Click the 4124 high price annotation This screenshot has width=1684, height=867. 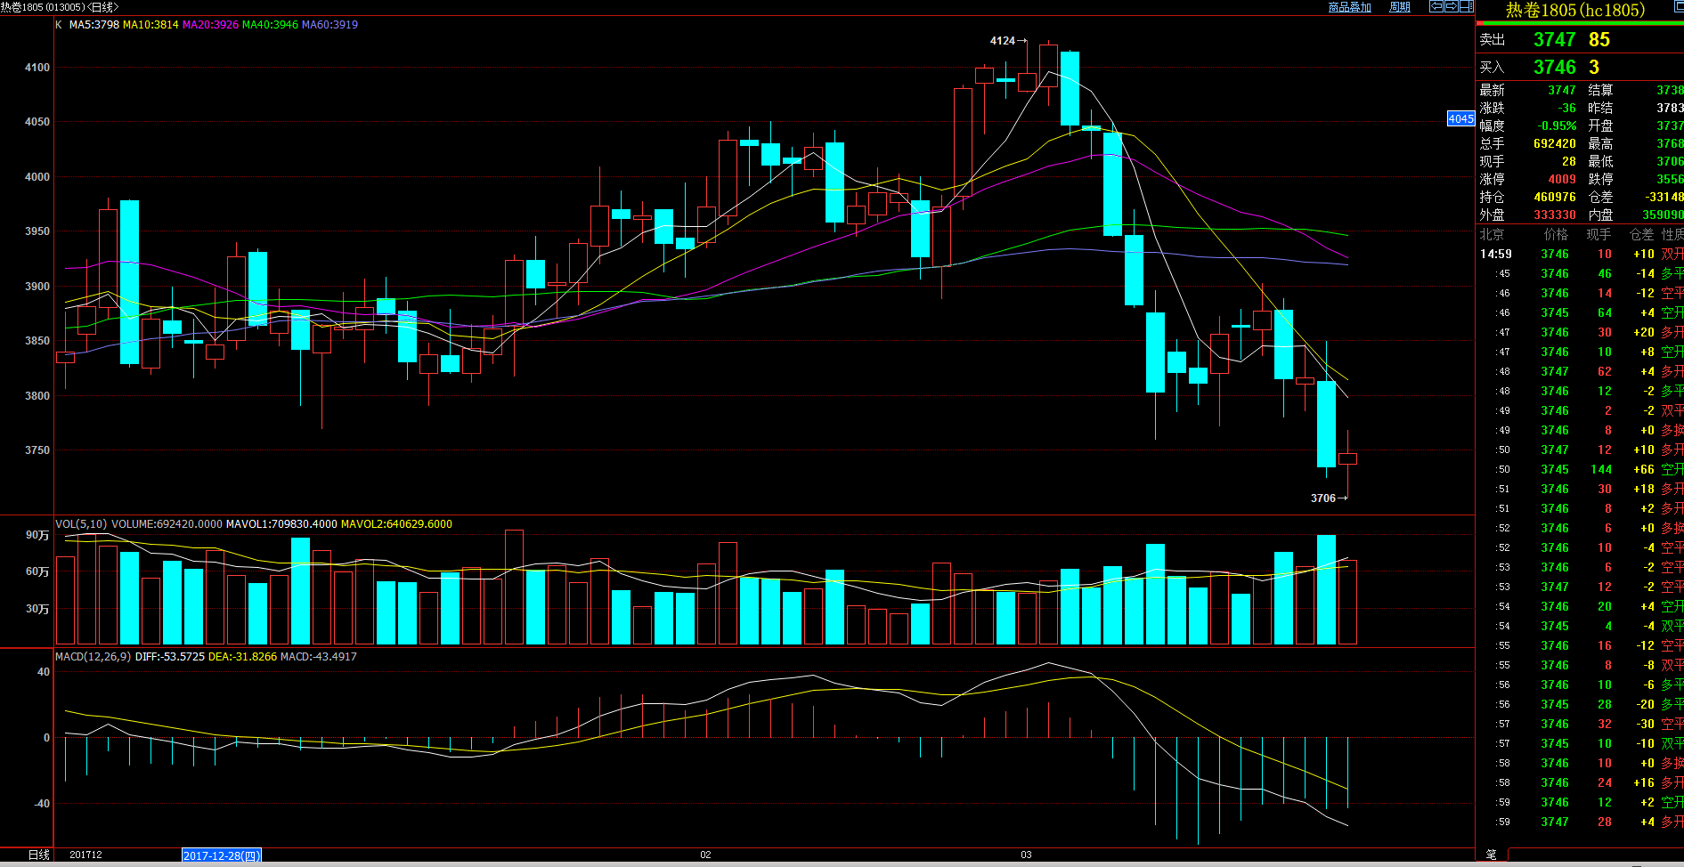pyautogui.click(x=1003, y=41)
